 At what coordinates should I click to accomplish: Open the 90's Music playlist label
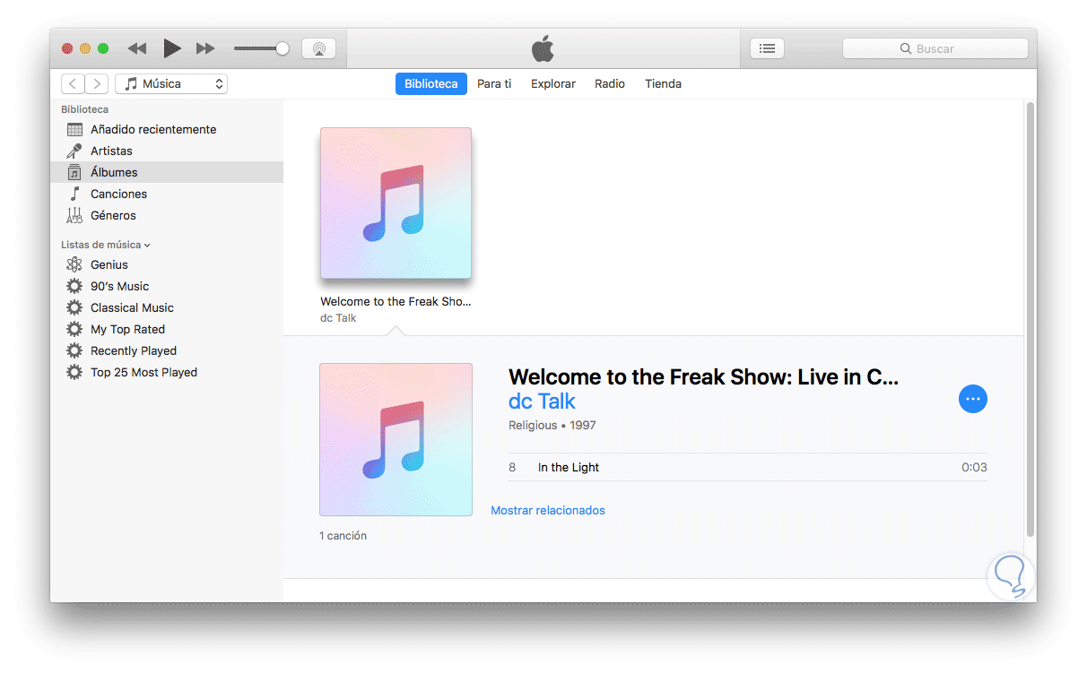pos(120,286)
